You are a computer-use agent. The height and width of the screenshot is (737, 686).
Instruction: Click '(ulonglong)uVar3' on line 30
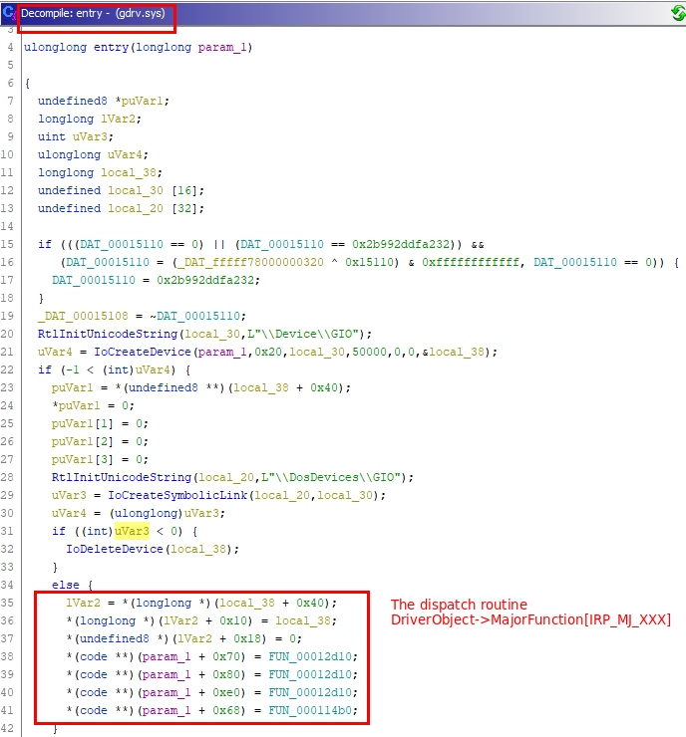click(164, 513)
